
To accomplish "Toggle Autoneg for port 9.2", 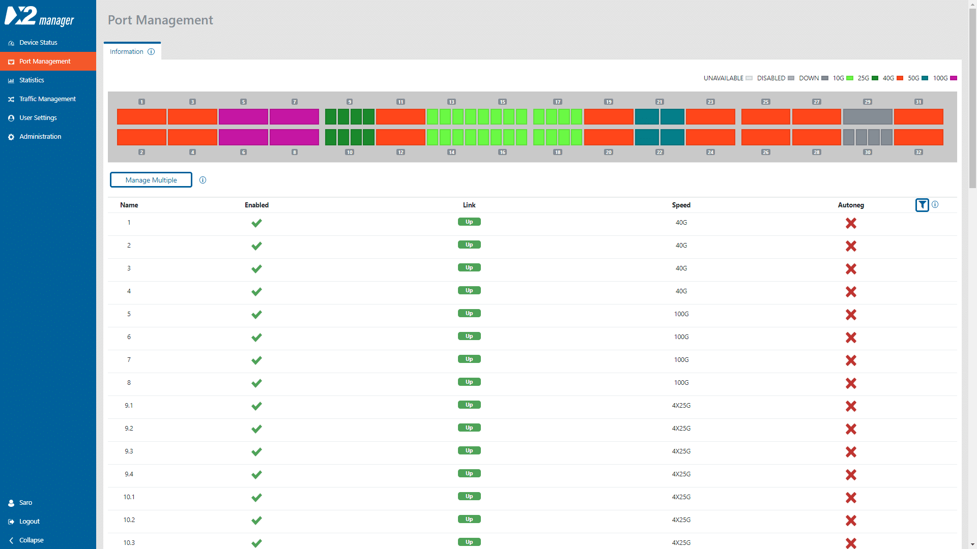I will pyautogui.click(x=851, y=429).
